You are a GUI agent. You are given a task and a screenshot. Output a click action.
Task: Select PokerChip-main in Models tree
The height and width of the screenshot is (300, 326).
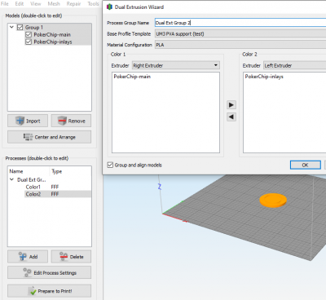[x=52, y=34]
